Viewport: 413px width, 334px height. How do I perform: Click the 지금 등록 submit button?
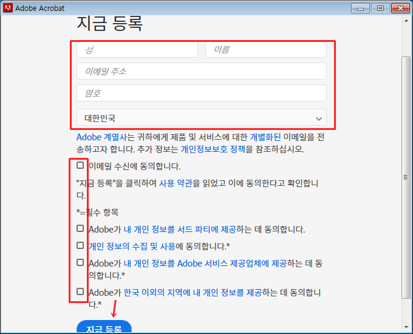click(x=104, y=327)
